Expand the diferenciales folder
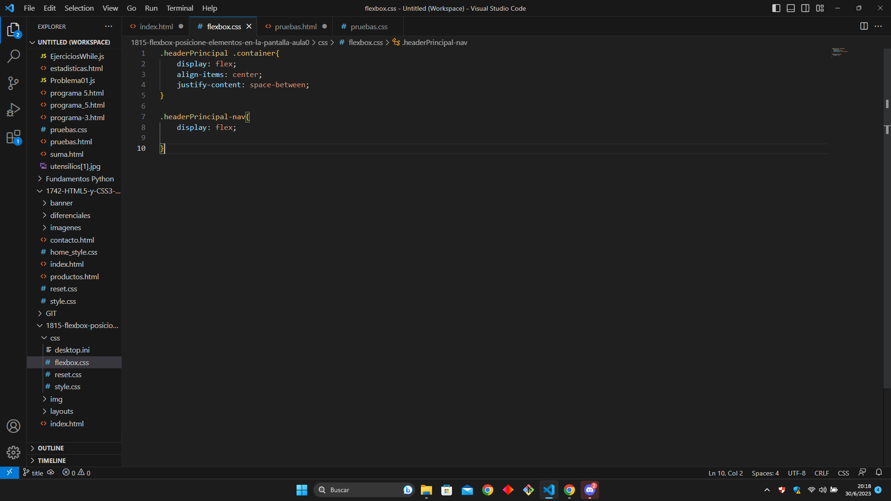Screen dimensions: 891x501 pos(74,215)
